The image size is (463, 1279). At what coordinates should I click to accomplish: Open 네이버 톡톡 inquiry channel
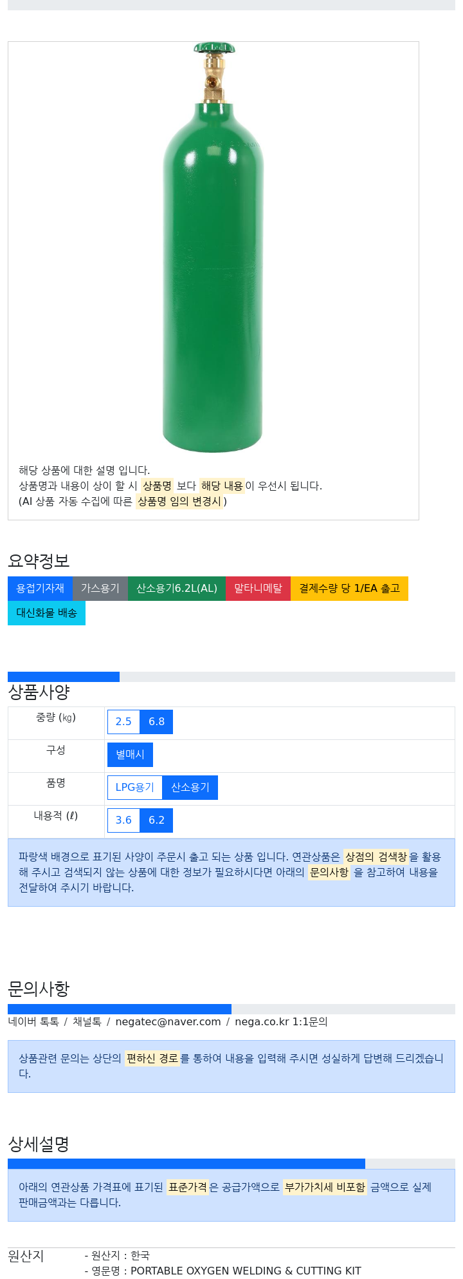click(x=33, y=1022)
